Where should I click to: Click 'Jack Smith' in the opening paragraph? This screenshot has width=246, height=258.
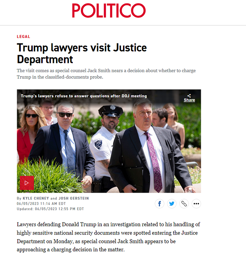[130, 241]
